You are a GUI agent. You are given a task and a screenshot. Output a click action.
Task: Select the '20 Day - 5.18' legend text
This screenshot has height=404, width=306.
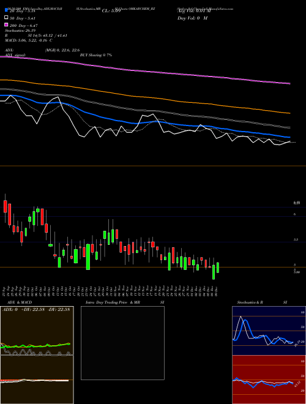pos(23,11)
